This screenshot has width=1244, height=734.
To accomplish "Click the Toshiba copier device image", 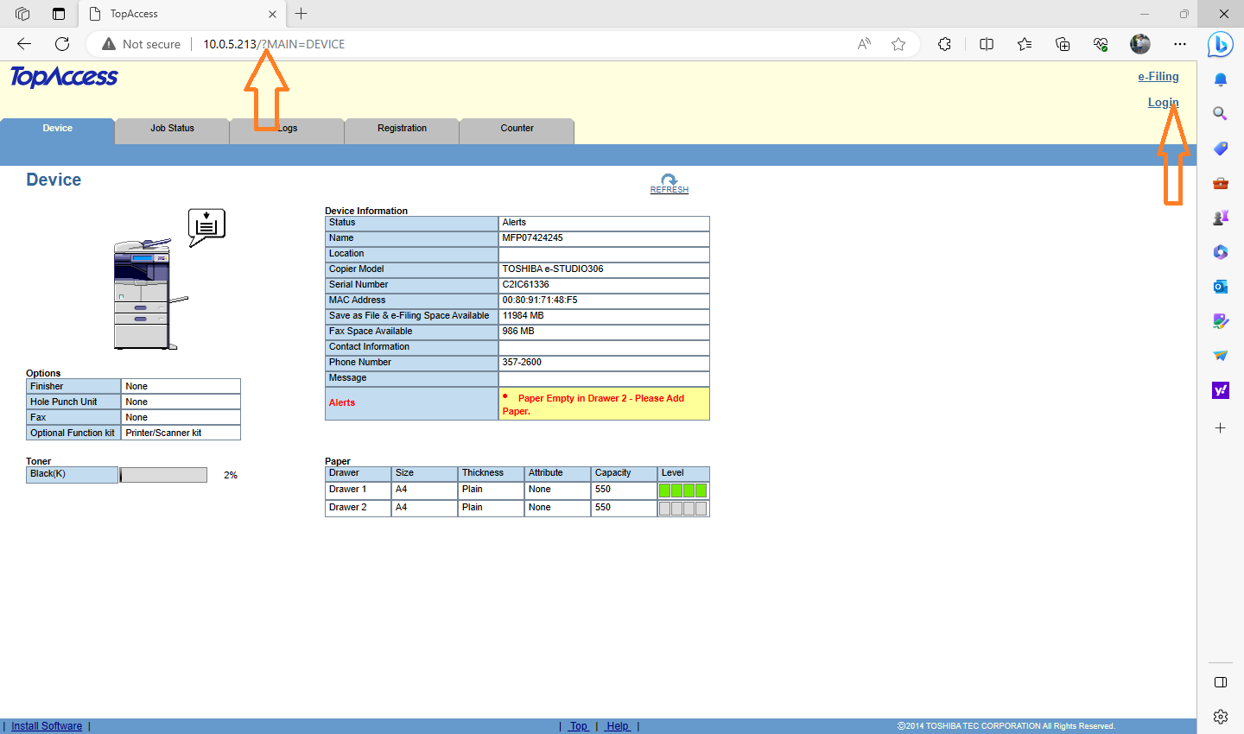I will coord(145,294).
